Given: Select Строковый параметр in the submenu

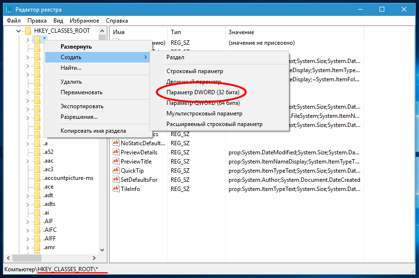Looking at the screenshot, I should pos(219,71).
